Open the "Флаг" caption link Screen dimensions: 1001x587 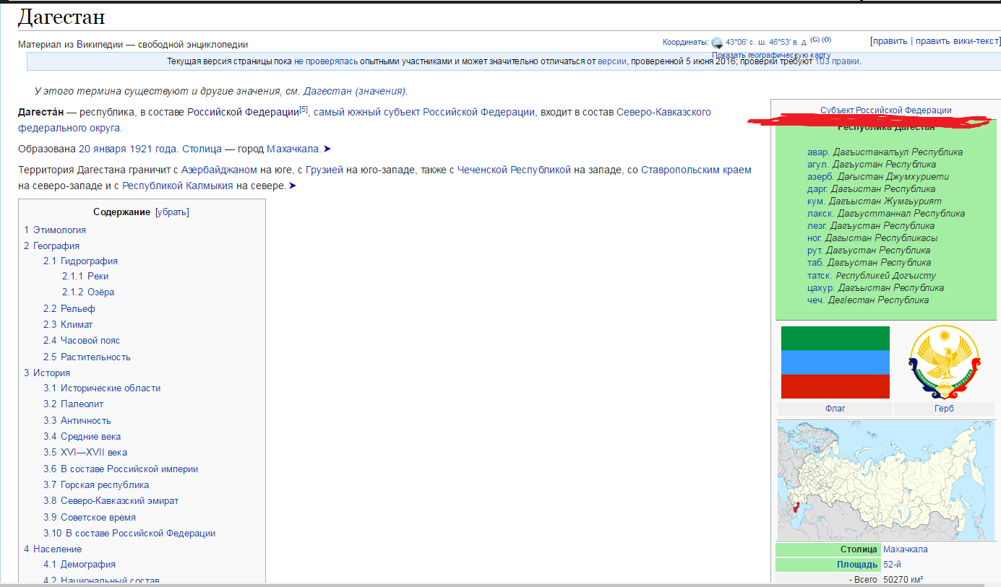tap(835, 409)
